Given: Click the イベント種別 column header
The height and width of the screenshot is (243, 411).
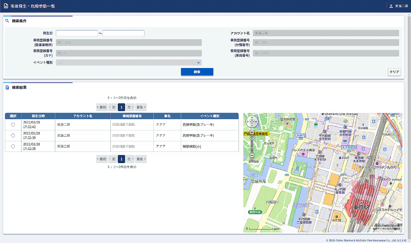Looking at the screenshot, I should [x=209, y=116].
